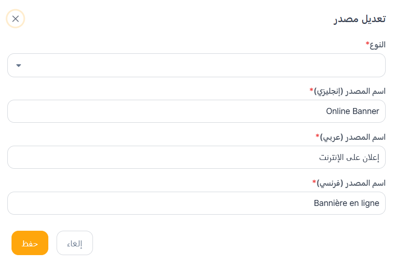Click the 'إعلان على الإنترنت' text value
The image size is (393, 262).
pos(349,157)
